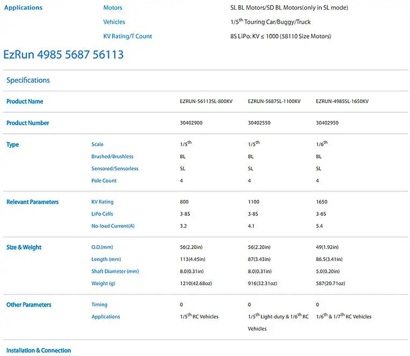Click the KV Rating row label

[x=102, y=202]
